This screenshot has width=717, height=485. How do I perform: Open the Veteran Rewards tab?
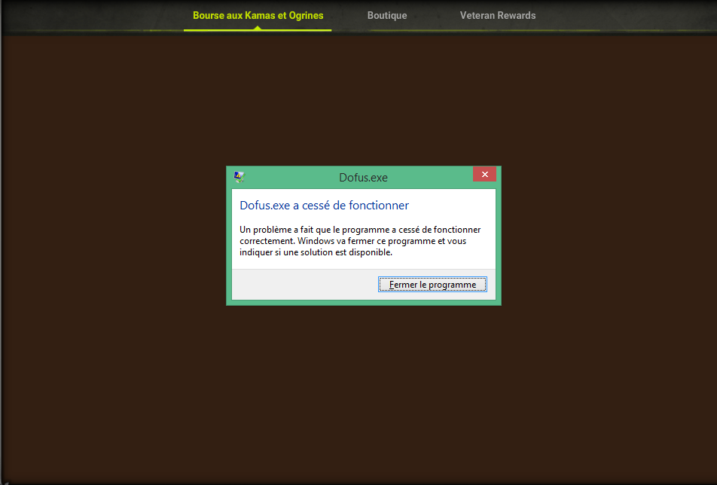pyautogui.click(x=498, y=16)
